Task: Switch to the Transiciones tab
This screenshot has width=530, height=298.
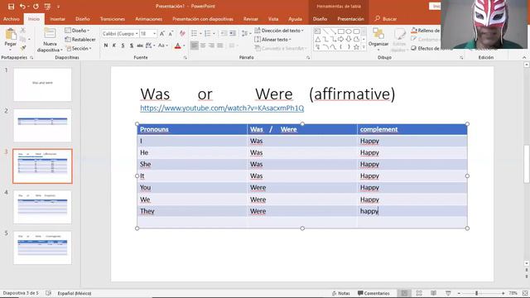Action: pos(113,19)
